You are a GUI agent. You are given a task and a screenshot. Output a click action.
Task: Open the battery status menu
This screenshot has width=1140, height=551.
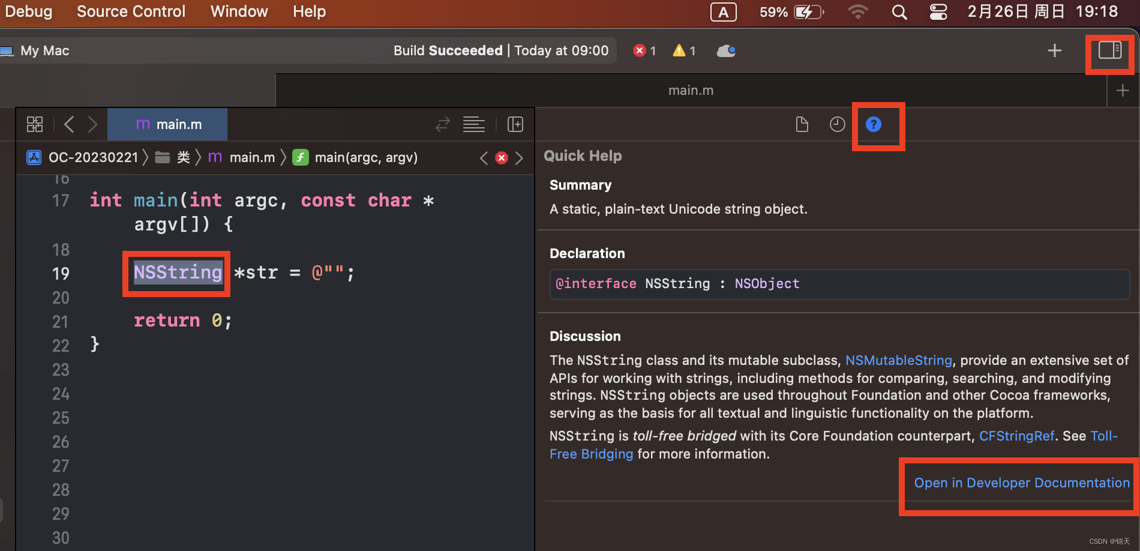coord(792,12)
